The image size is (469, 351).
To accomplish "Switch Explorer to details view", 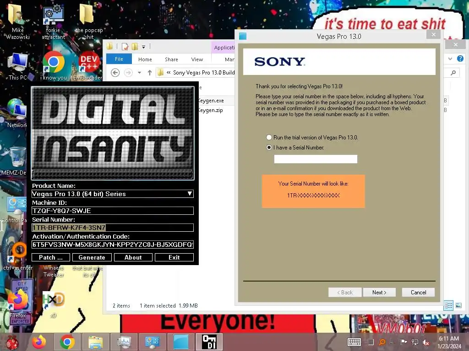I will click(x=448, y=306).
